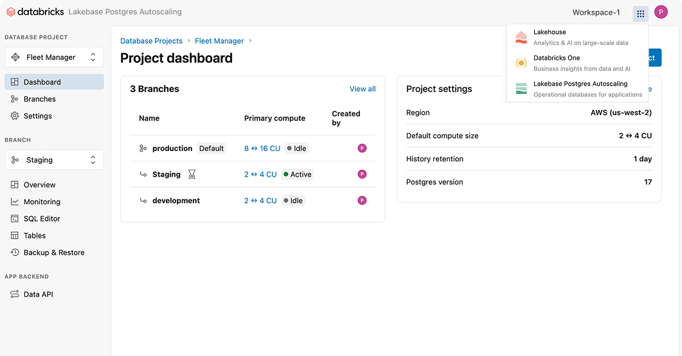This screenshot has width=682, height=356.
Task: Click the Databricks logo
Action: coord(35,12)
